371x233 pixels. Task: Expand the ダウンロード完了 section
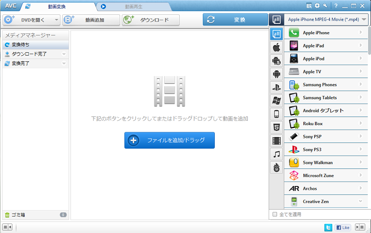pyautogui.click(x=64, y=54)
